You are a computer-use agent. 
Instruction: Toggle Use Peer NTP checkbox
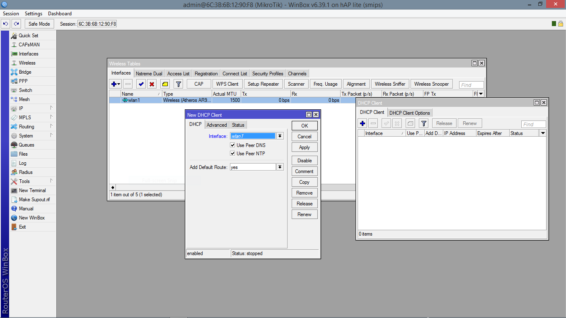[x=233, y=154]
